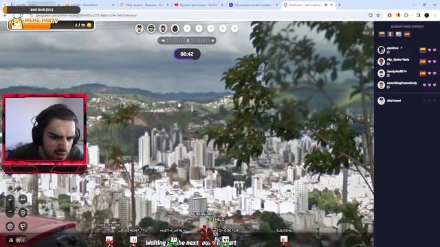Screen dimensions: 440x247
Task: Click the 200 RUB donation goal bar
Action: click(x=41, y=10)
